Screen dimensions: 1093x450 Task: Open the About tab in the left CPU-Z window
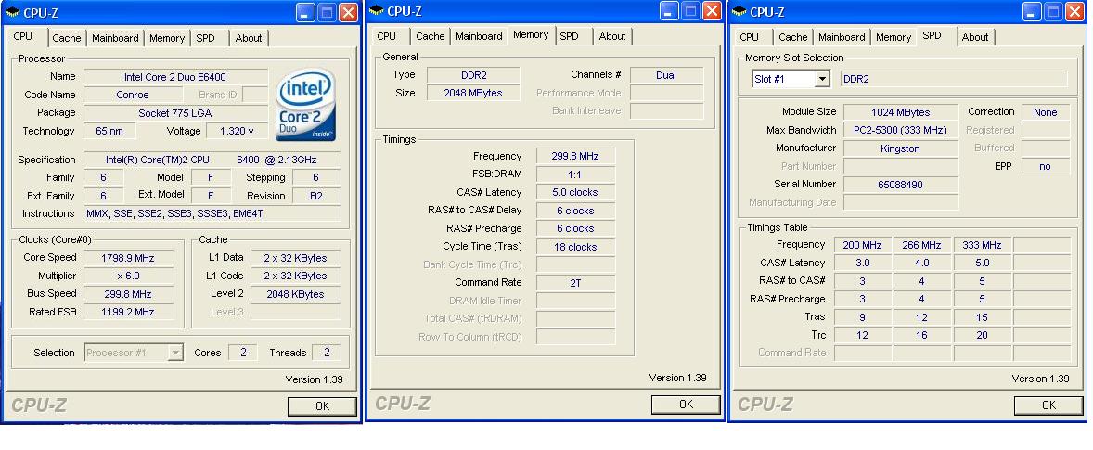tap(248, 38)
